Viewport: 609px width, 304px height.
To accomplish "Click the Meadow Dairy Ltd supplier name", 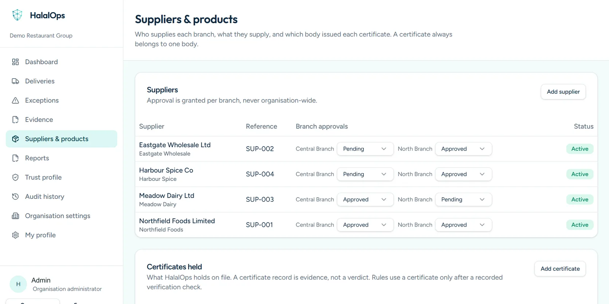I will [x=167, y=196].
